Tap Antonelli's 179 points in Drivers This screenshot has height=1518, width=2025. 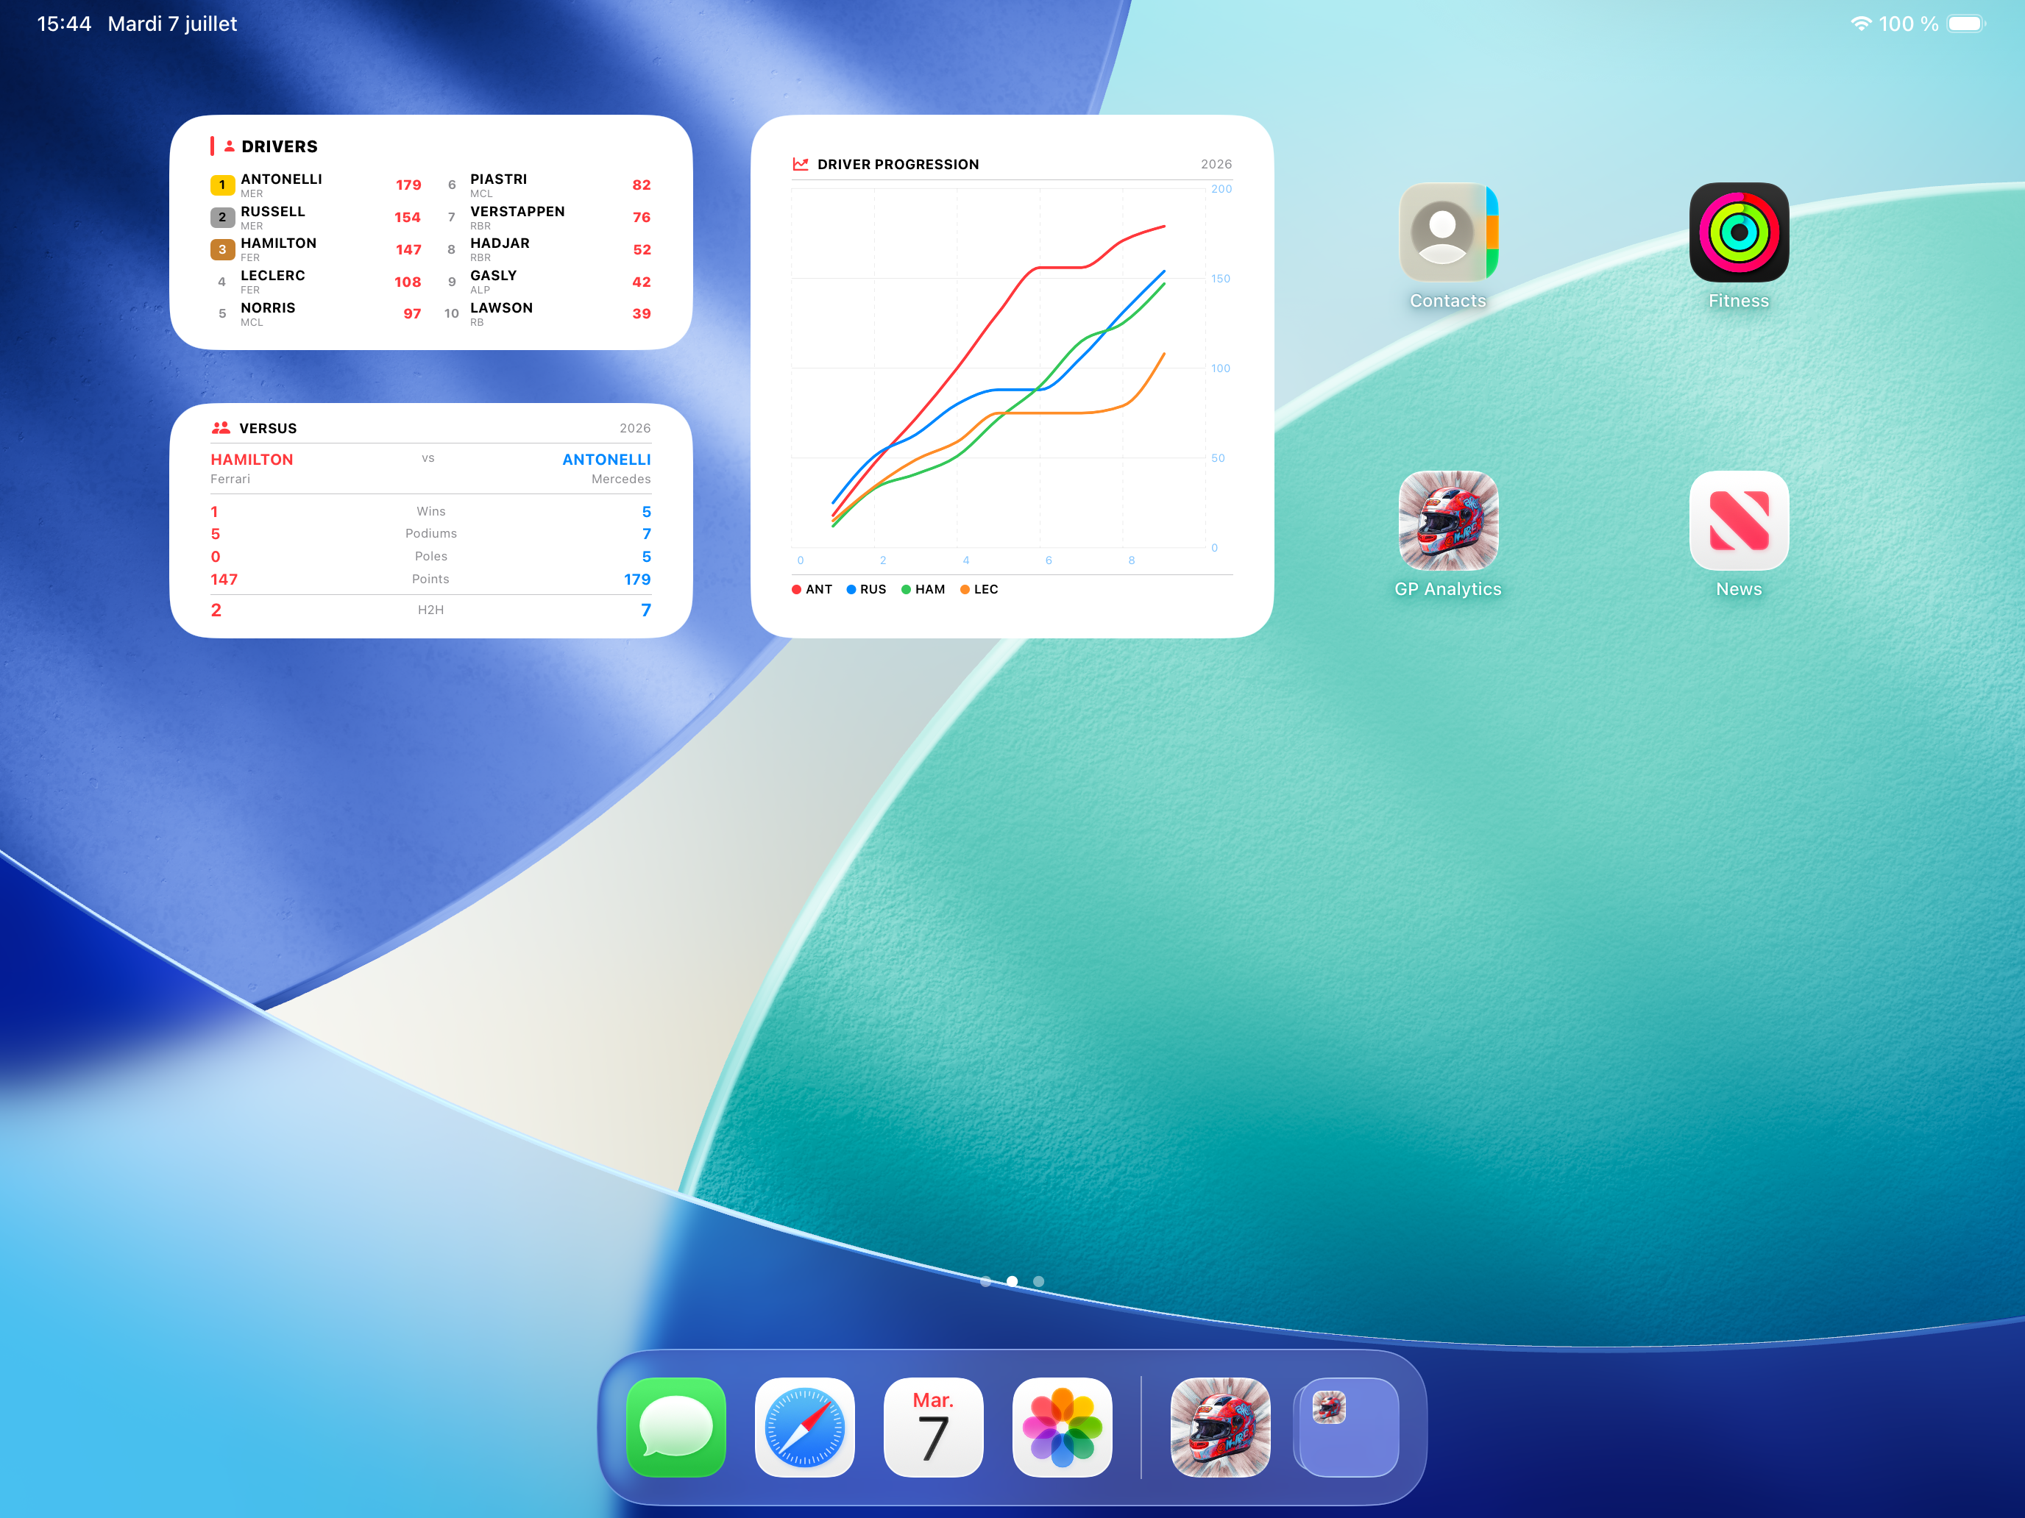pyautogui.click(x=408, y=185)
